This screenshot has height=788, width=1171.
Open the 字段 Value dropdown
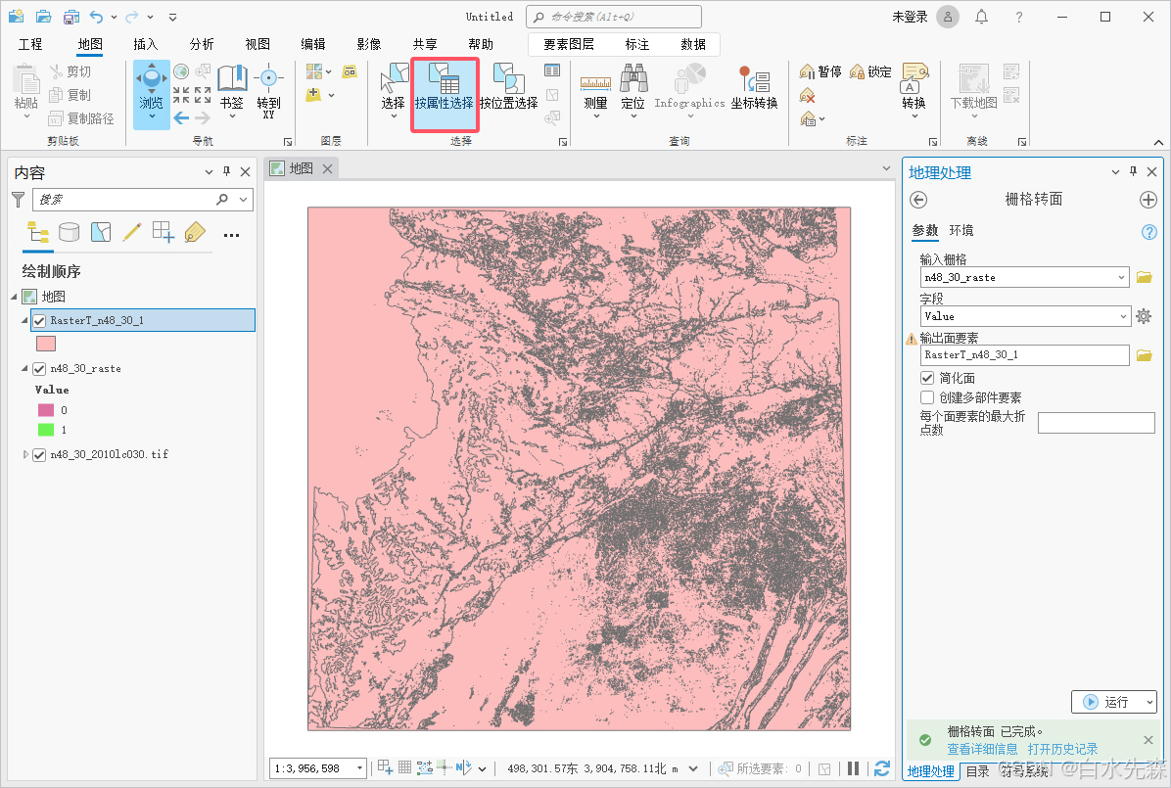point(1122,316)
